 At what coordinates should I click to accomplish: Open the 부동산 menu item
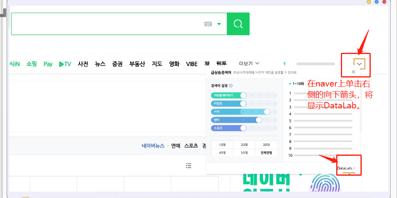pyautogui.click(x=137, y=64)
